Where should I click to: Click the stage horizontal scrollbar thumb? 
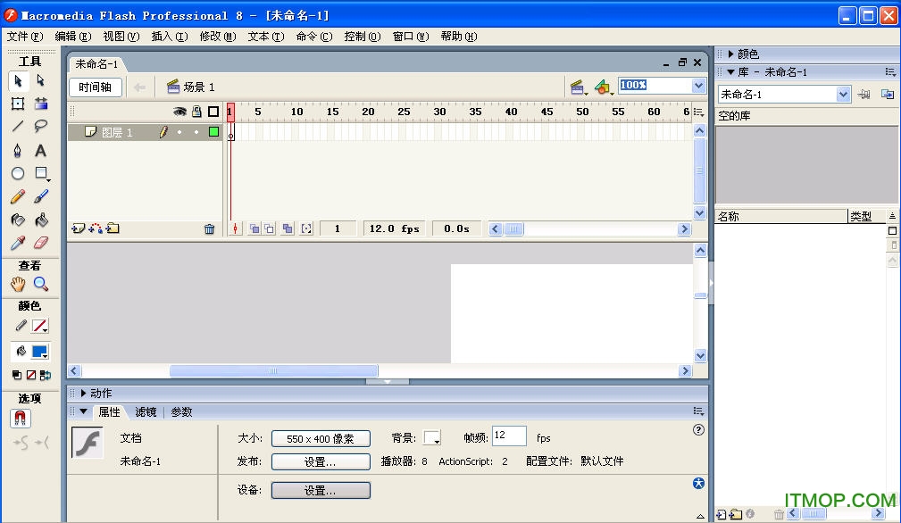click(x=273, y=371)
